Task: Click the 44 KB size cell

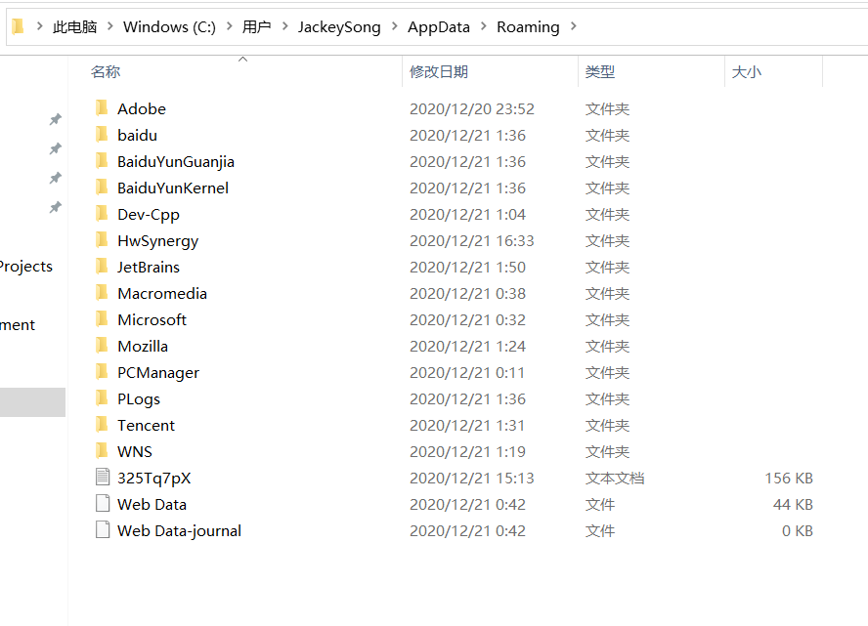Action: click(x=794, y=504)
